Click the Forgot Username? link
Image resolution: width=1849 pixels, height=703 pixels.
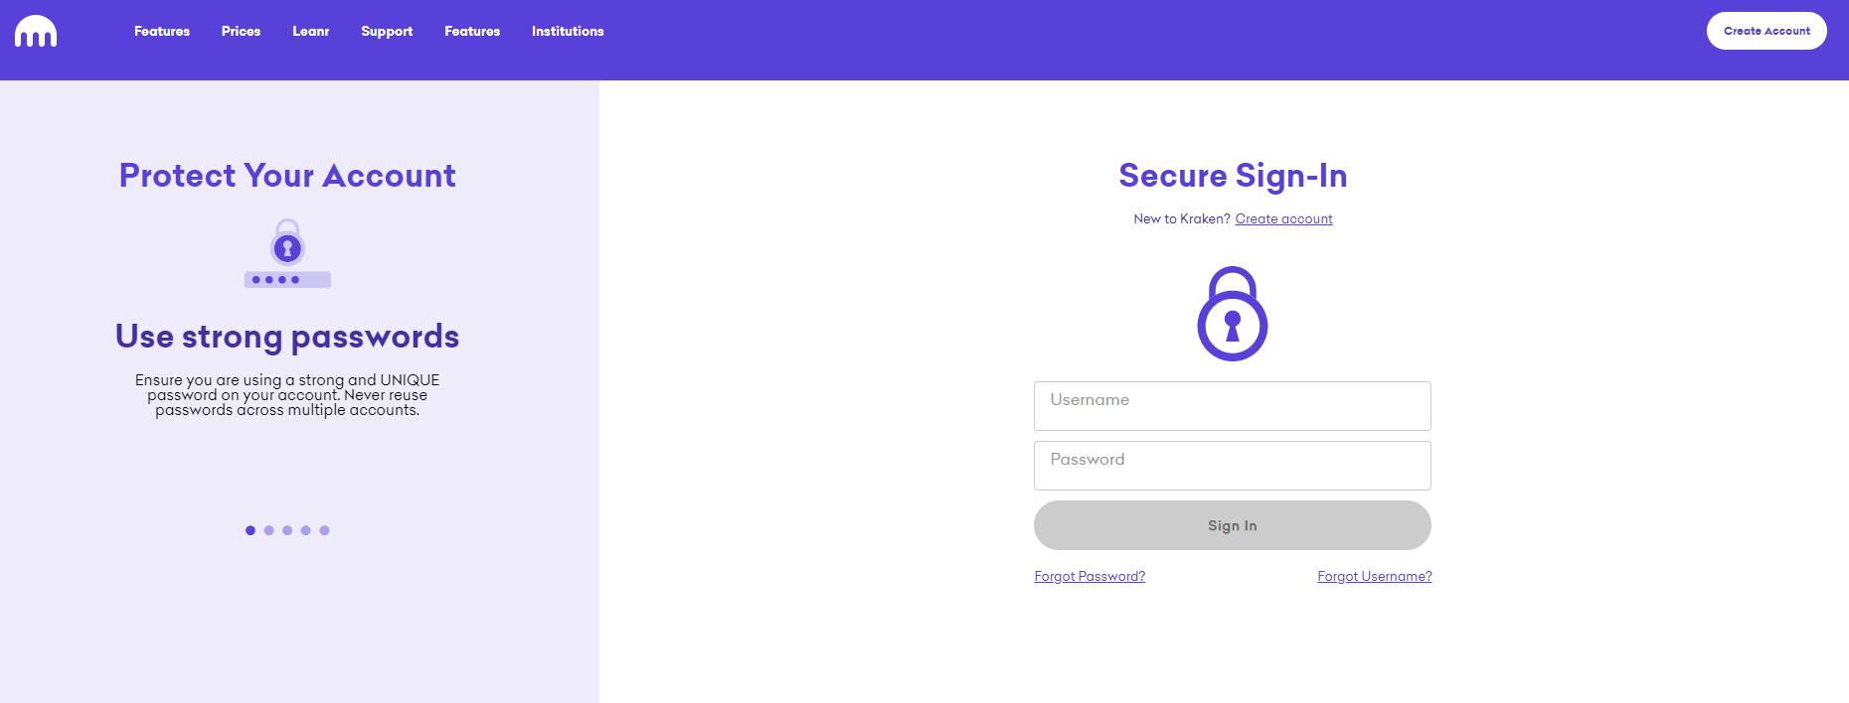1374,577
